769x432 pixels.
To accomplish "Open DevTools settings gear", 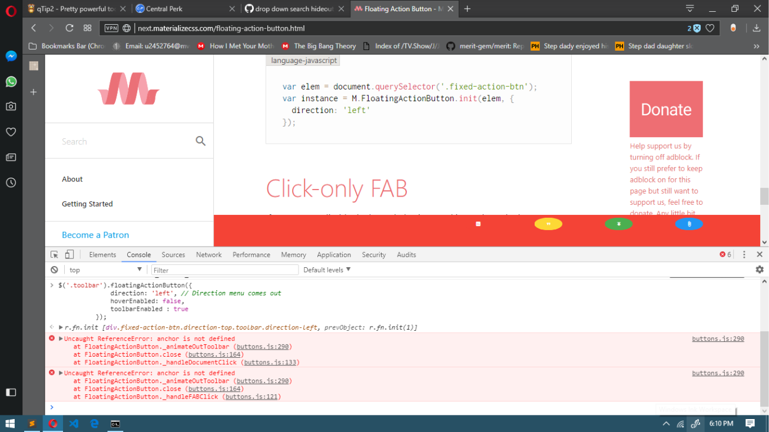I will click(x=759, y=269).
